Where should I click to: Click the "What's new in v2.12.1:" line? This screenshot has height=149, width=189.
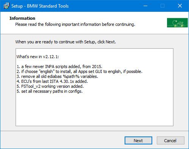[x=37, y=57]
